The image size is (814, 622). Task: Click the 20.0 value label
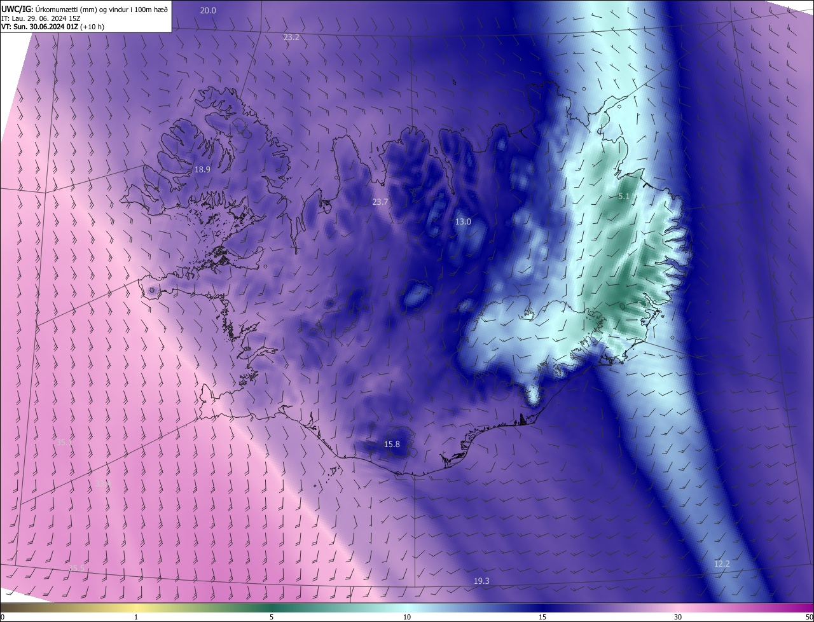click(x=208, y=10)
